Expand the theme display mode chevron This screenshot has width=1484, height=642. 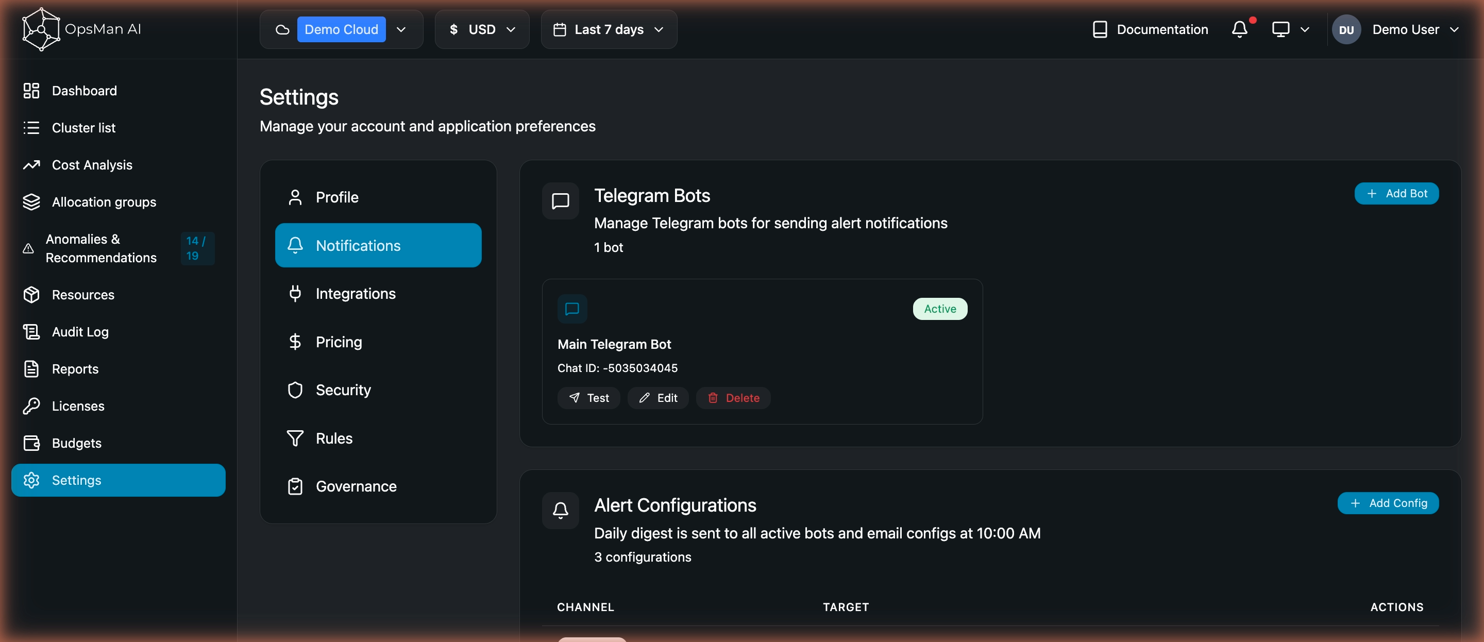pyautogui.click(x=1305, y=29)
